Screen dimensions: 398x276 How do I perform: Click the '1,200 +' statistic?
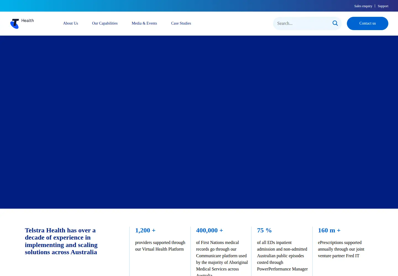(x=145, y=230)
